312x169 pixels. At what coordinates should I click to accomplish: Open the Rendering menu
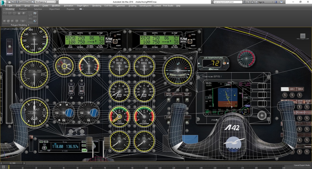coord(97,6)
